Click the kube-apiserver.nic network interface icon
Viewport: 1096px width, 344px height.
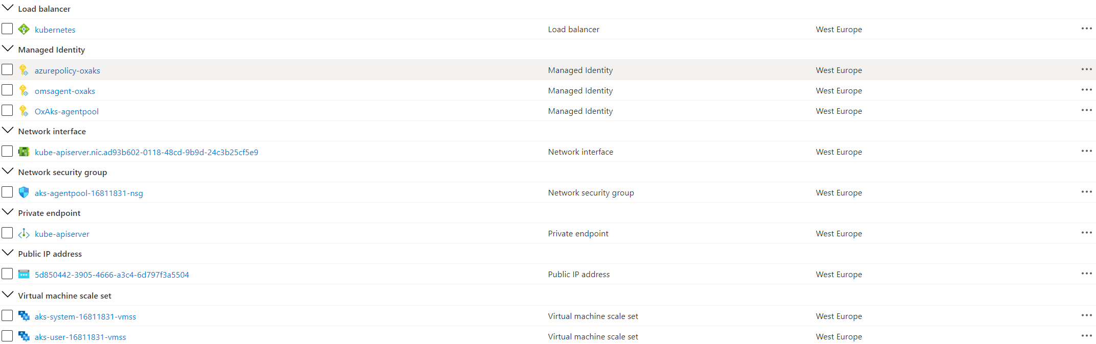click(x=24, y=152)
